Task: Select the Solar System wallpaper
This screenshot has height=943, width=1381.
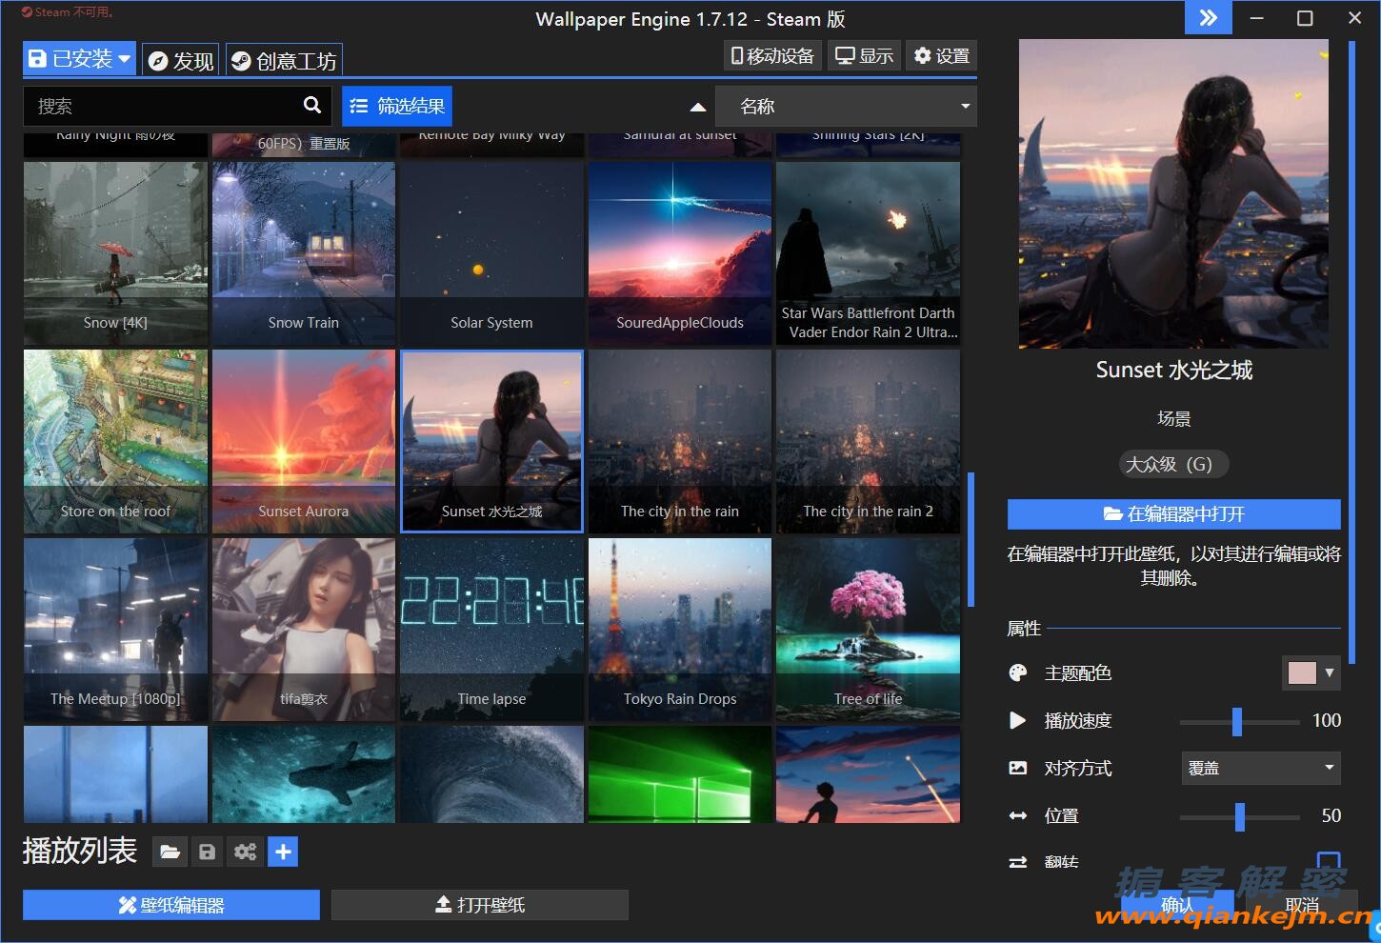Action: (x=491, y=253)
